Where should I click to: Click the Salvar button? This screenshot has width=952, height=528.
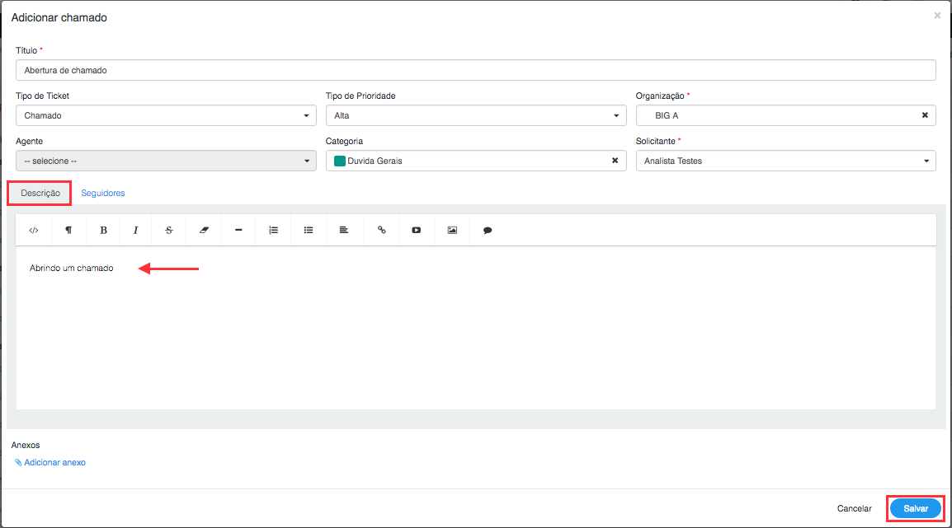click(916, 508)
